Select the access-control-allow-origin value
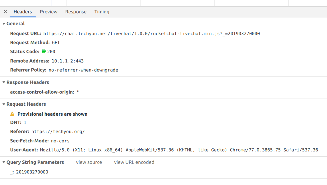 (77, 92)
